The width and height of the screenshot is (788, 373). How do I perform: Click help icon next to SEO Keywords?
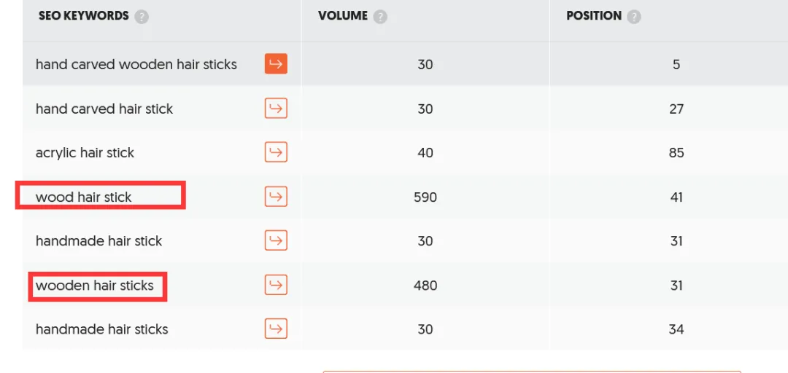[x=142, y=17]
